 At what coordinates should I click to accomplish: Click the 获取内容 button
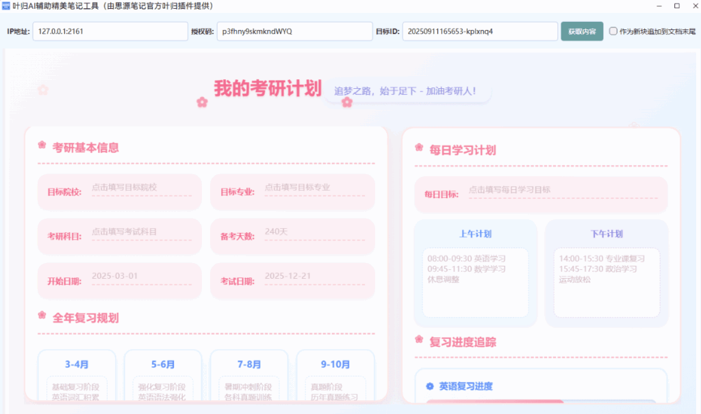[x=582, y=31]
